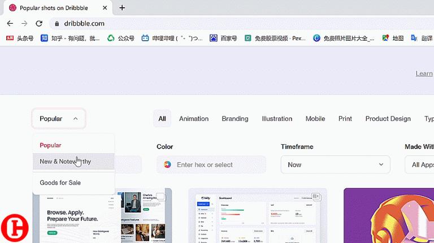This screenshot has width=434, height=243.
Task: Open the 知乎 bookmark
Action: pyautogui.click(x=70, y=38)
